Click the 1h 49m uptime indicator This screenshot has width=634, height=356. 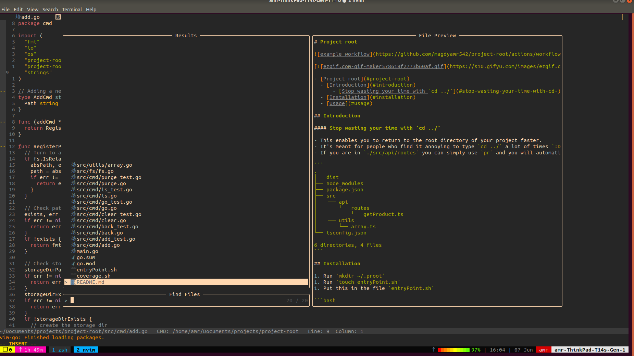[x=31, y=350]
